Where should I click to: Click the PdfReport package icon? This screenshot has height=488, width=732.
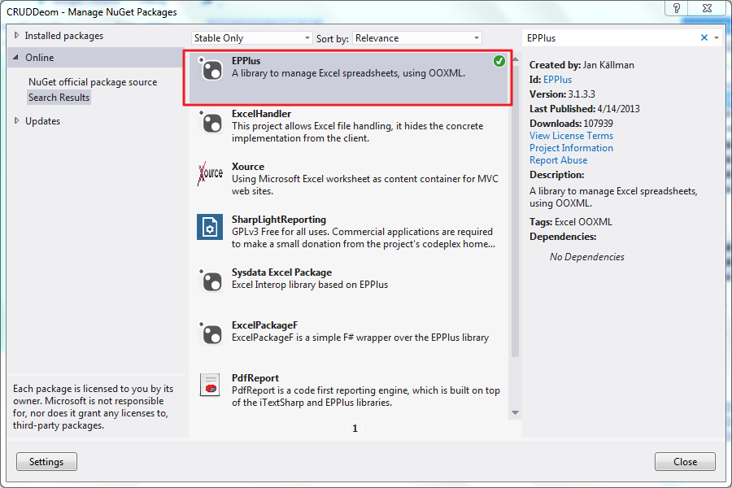[x=210, y=385]
